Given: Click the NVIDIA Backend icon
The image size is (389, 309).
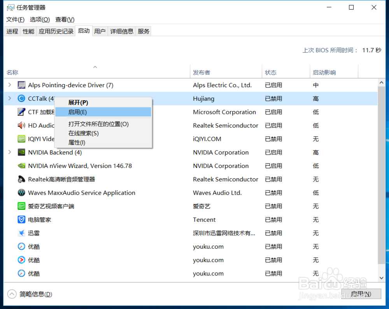Looking at the screenshot, I should [x=21, y=152].
